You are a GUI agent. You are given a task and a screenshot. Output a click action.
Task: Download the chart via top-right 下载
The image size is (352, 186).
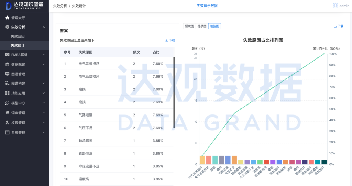(338, 26)
